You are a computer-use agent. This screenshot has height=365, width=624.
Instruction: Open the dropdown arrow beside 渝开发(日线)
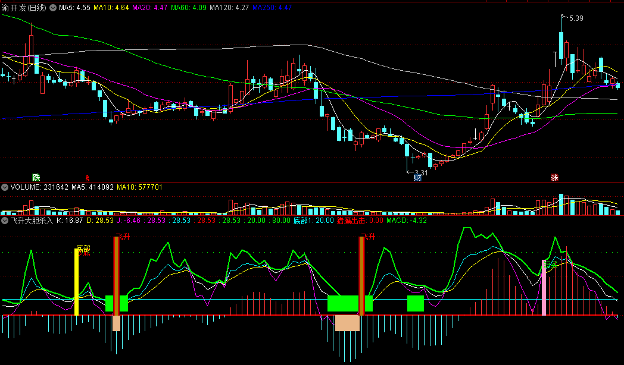pyautogui.click(x=53, y=8)
